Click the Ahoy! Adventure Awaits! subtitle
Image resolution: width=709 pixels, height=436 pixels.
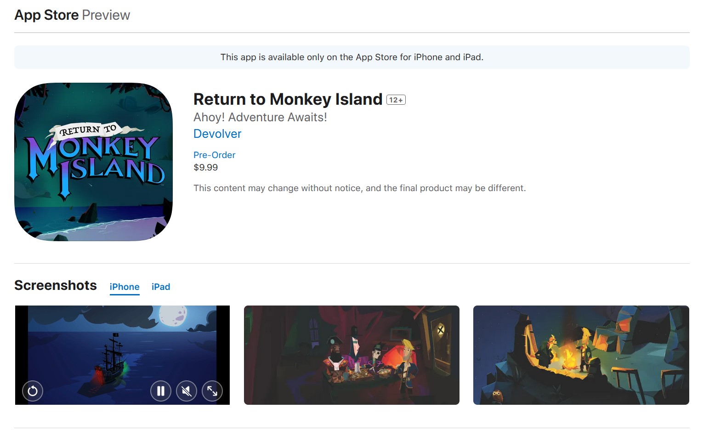(260, 117)
